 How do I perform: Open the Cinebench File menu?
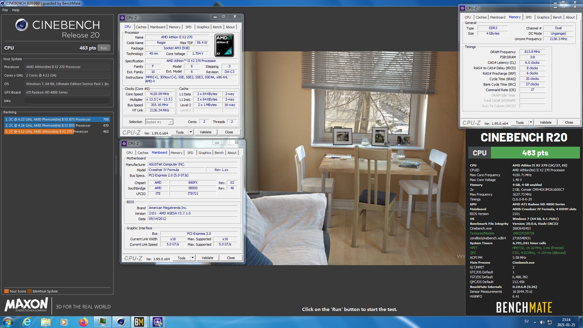click(x=5, y=10)
